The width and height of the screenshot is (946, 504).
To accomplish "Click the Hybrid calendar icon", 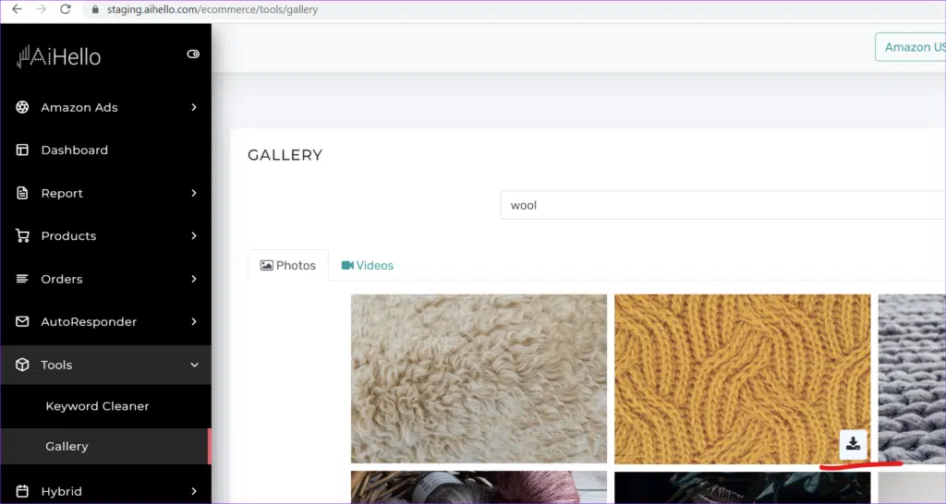I will [x=22, y=491].
